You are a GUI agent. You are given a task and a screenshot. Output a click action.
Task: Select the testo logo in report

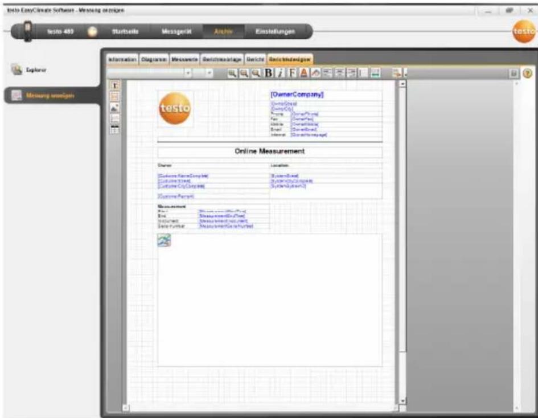pos(175,108)
